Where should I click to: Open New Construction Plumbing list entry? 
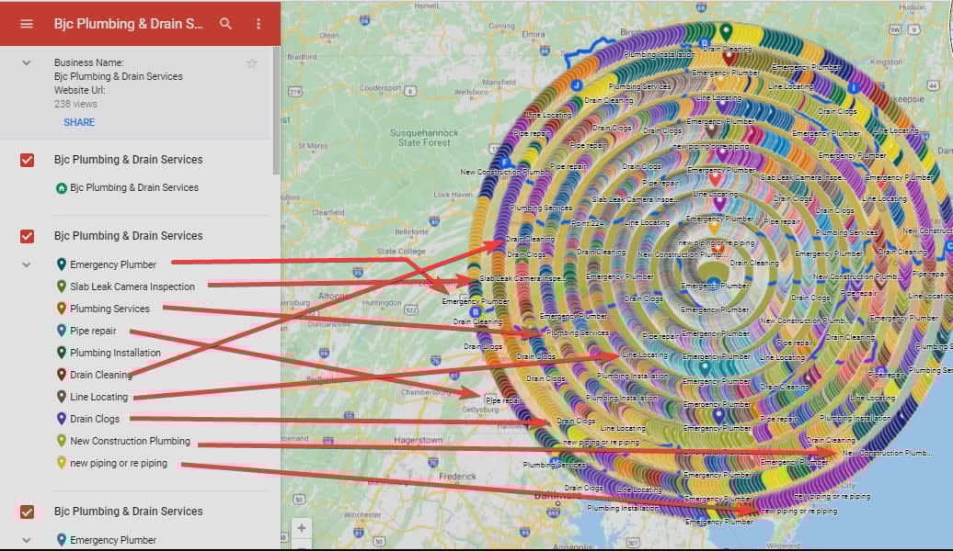[x=130, y=441]
